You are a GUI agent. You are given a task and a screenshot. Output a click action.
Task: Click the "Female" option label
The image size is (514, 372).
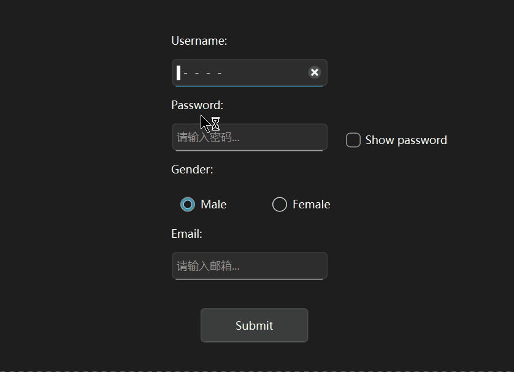pyautogui.click(x=311, y=205)
